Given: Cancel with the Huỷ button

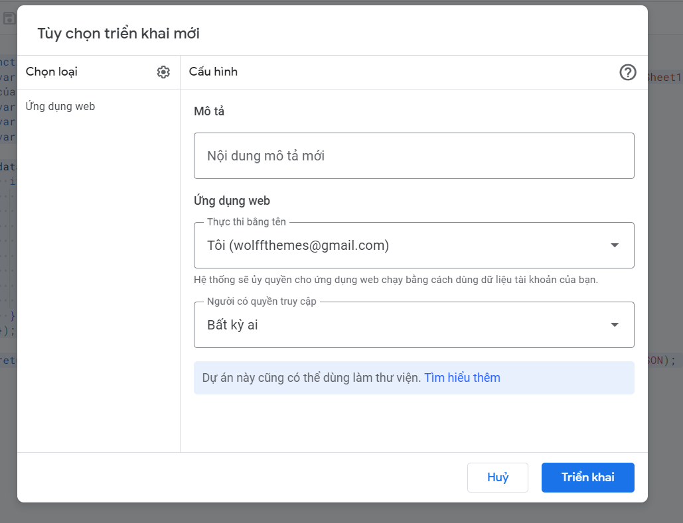Looking at the screenshot, I should coord(497,477).
